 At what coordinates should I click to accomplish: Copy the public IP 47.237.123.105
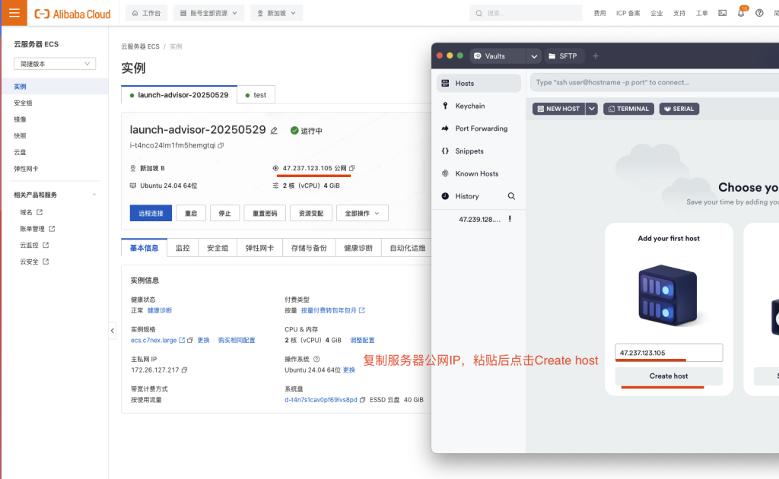351,168
